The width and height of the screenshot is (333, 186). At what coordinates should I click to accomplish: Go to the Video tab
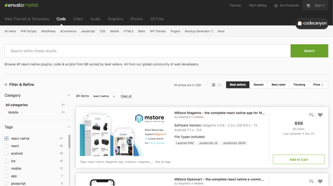(78, 19)
